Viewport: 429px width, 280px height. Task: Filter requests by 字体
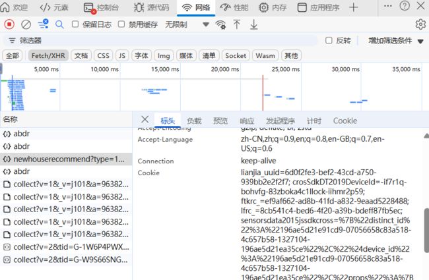point(141,56)
